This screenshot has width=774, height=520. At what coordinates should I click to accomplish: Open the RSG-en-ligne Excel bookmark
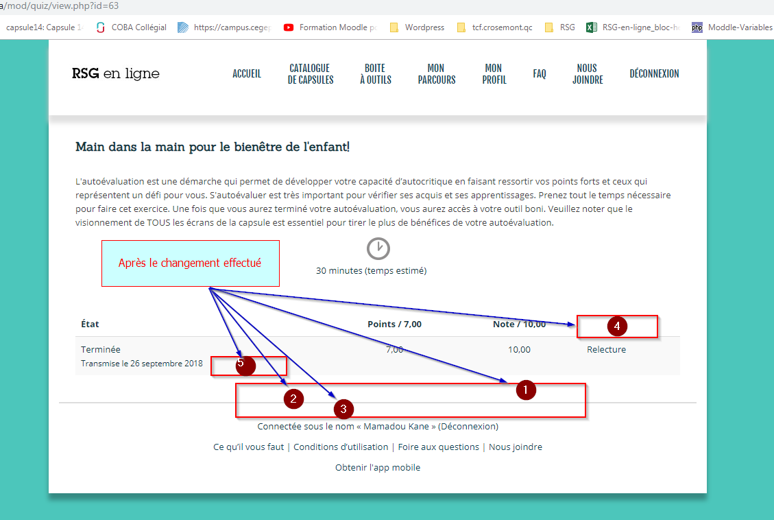pyautogui.click(x=591, y=27)
